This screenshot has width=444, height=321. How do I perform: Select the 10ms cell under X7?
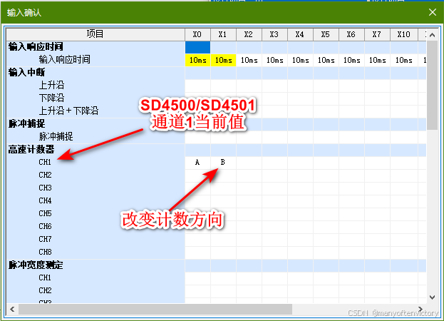click(377, 60)
